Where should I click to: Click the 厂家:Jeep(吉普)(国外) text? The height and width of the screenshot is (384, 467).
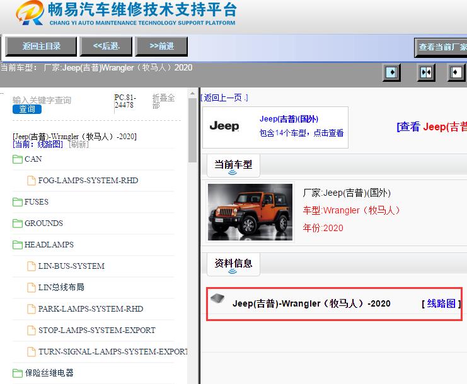(x=347, y=193)
